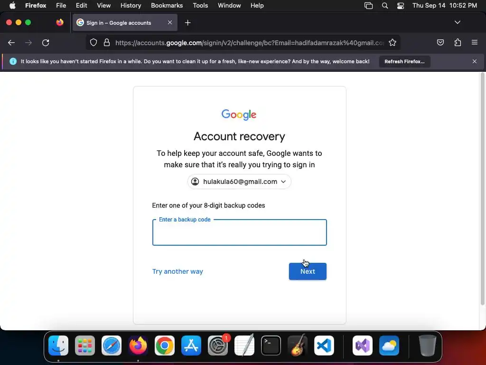The height and width of the screenshot is (365, 486).
Task: Open App Store from the Dock
Action: [x=191, y=346]
